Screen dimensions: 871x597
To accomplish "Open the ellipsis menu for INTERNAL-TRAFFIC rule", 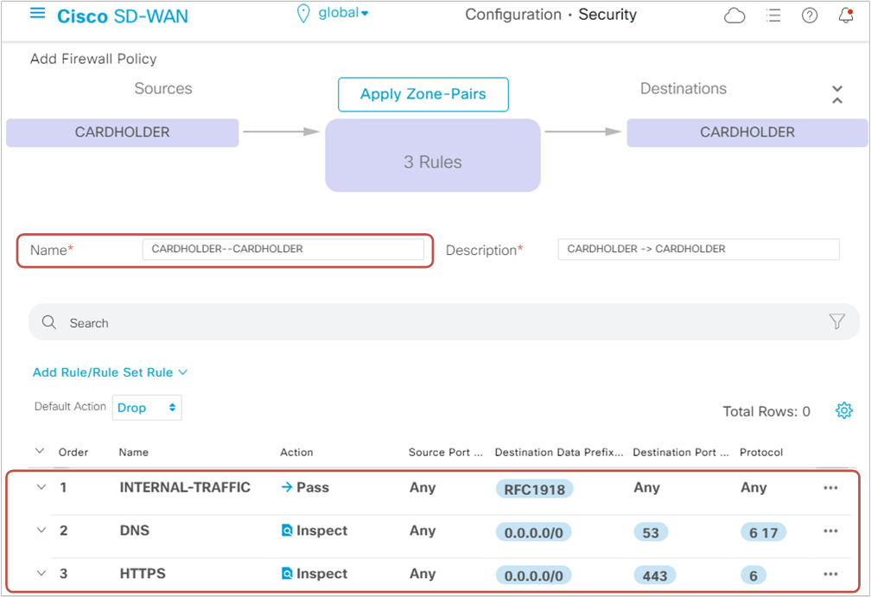I will click(830, 487).
